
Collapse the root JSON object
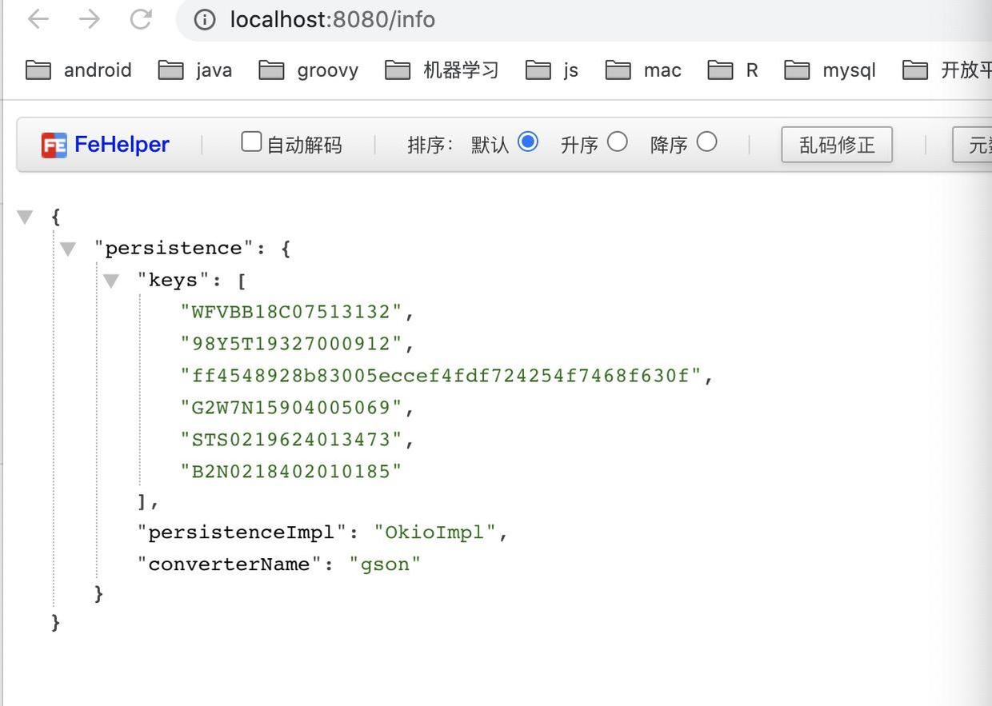pos(26,217)
